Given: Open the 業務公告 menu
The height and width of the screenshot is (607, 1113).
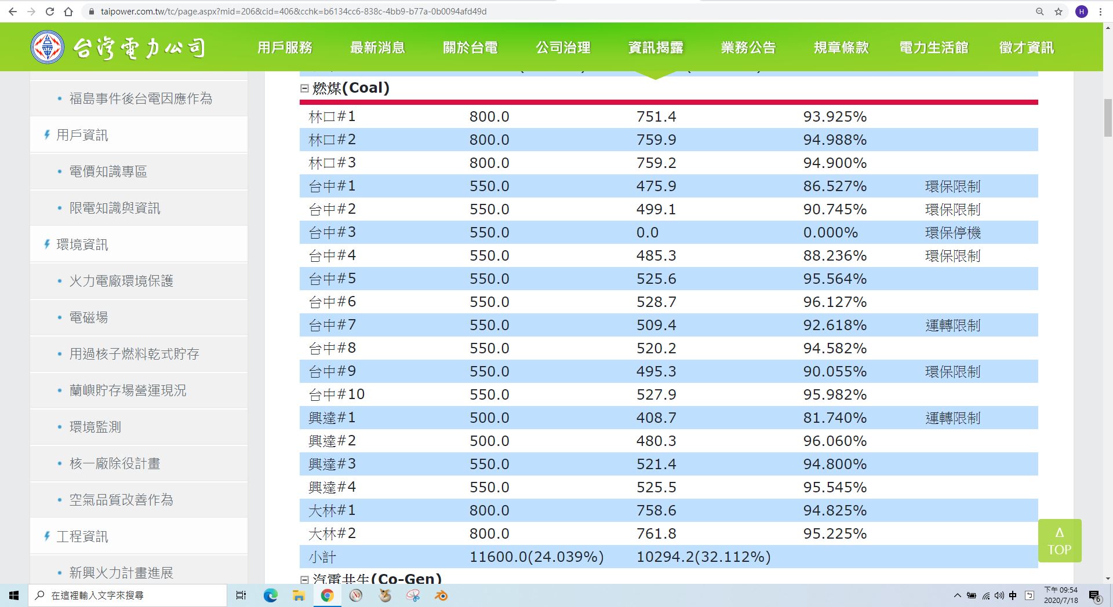Looking at the screenshot, I should coord(748,47).
